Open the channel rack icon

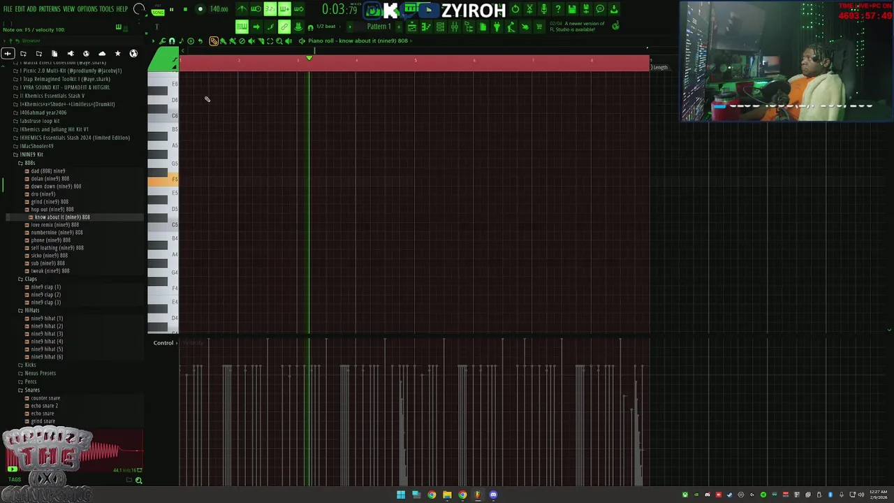(x=440, y=27)
